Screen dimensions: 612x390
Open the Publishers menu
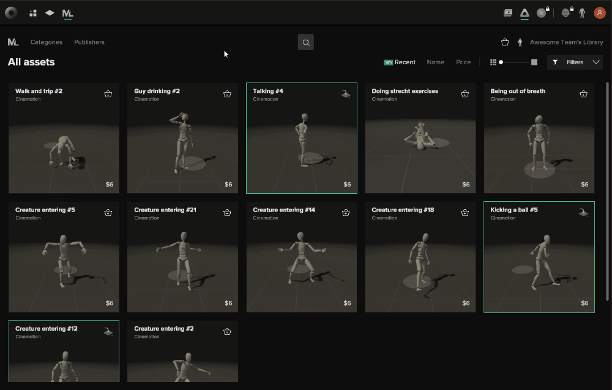pyautogui.click(x=89, y=42)
